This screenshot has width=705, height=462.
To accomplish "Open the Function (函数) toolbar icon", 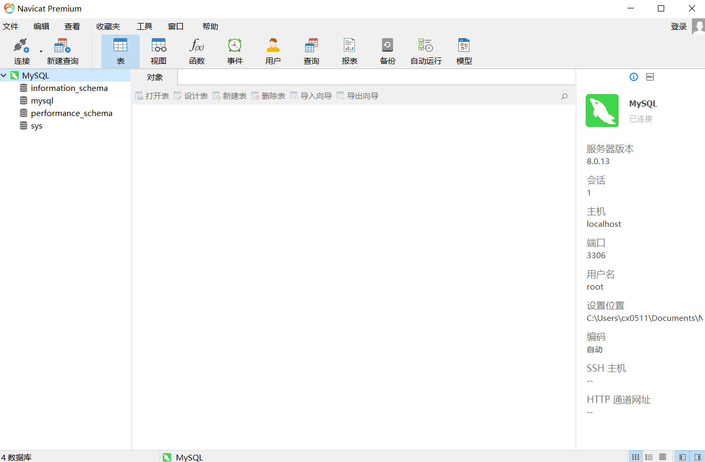I will [197, 51].
